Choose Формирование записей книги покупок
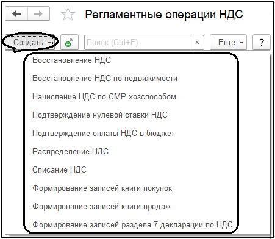Image resolution: width=275 pixels, height=239 pixels. (102, 188)
